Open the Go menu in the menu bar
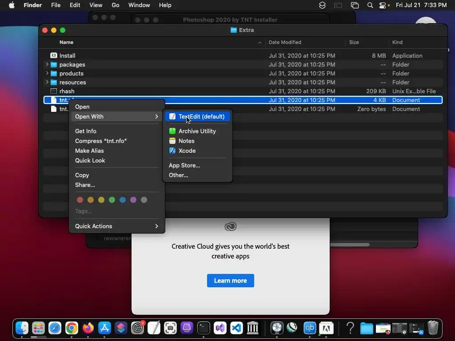The height and width of the screenshot is (341, 455). coord(116,5)
